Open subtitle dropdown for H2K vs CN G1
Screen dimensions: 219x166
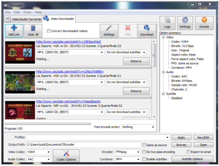pyautogui.click(x=126, y=82)
